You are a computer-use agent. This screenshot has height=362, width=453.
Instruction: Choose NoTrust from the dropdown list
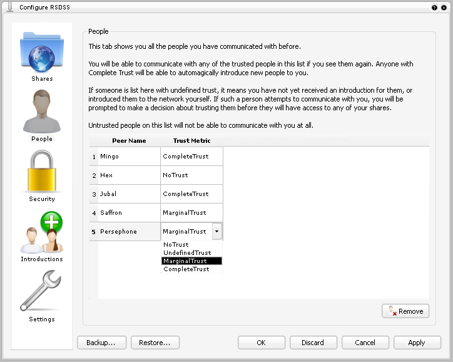176,245
